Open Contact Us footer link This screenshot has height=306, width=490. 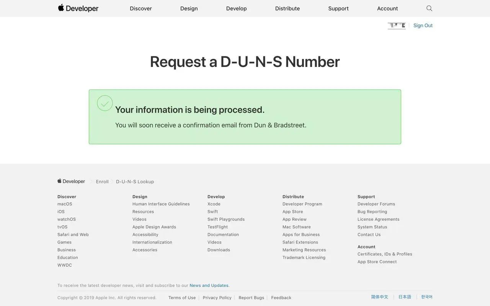point(369,234)
